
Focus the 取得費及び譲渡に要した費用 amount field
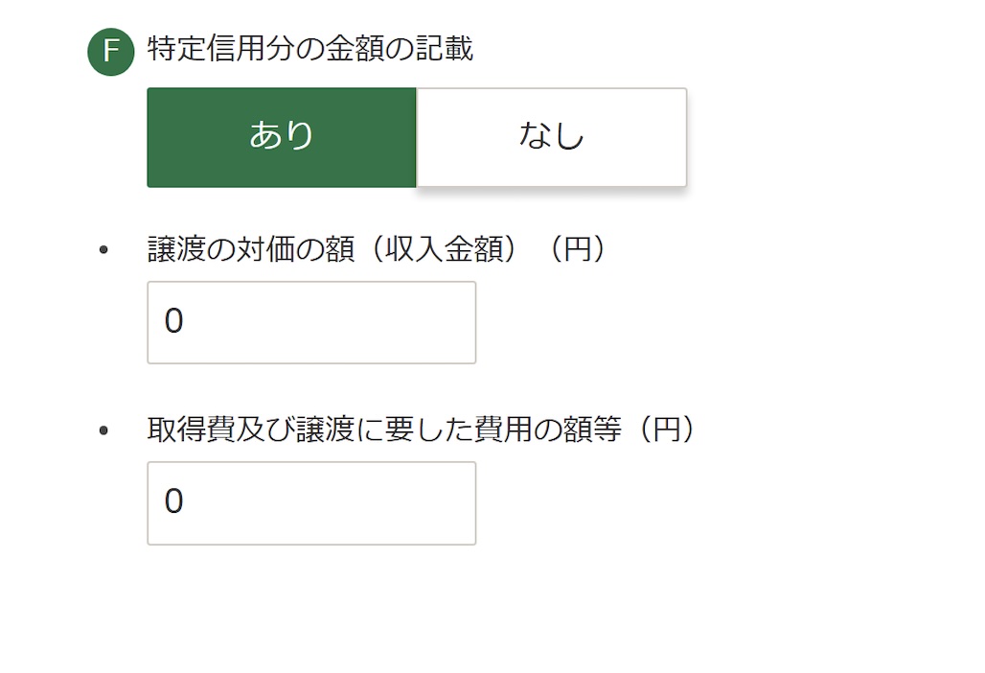point(311,503)
